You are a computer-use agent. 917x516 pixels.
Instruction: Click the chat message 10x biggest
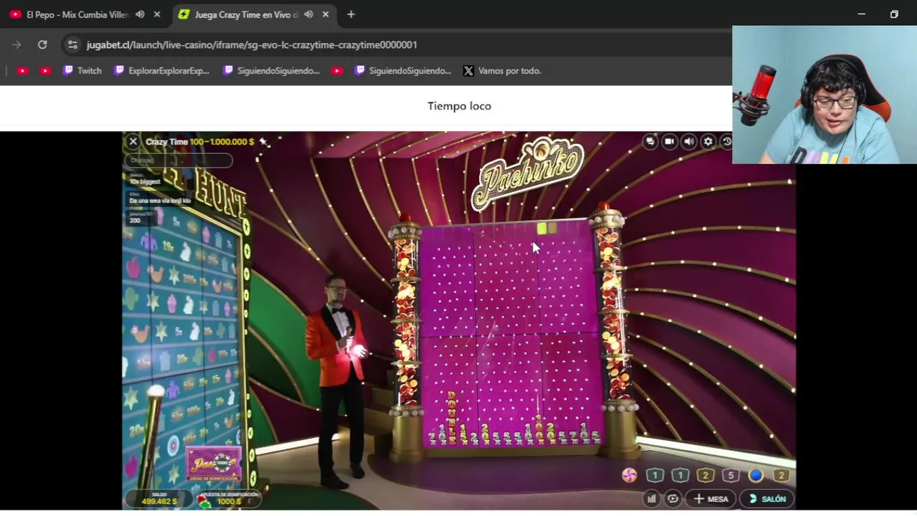pos(144,181)
